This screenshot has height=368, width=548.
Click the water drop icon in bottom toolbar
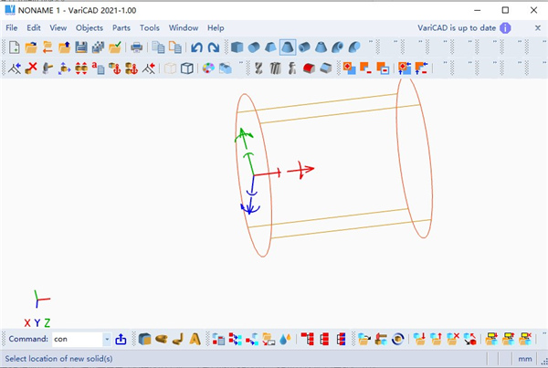[x=286, y=339]
